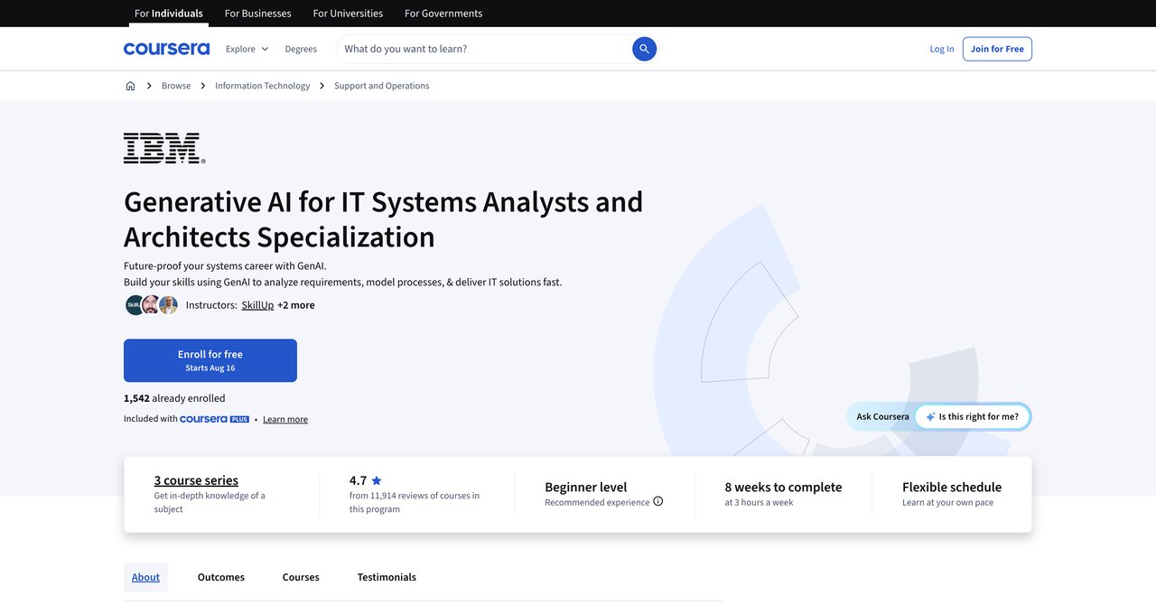This screenshot has height=605, width=1156.
Task: Click the third instructor avatar
Action: 169,305
